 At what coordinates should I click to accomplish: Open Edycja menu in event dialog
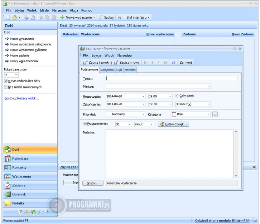[x=96, y=55]
